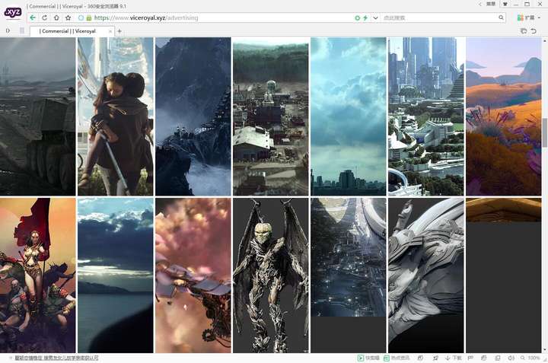Open the 100% zoom level control

point(530,358)
